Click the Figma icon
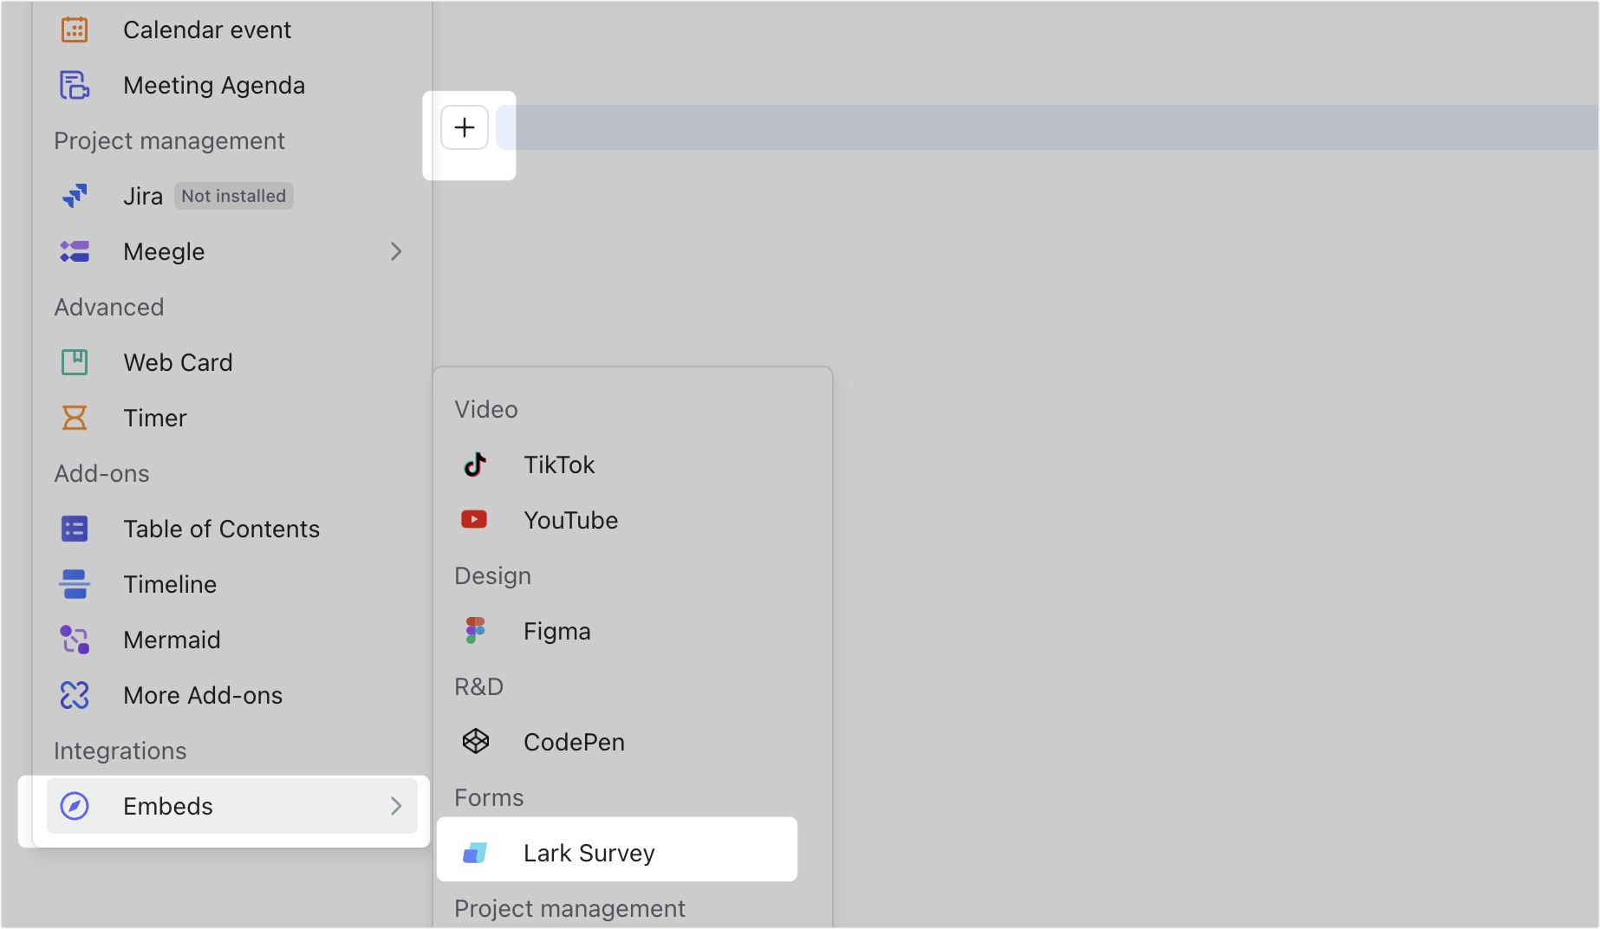Screen dimensions: 1600x929 pos(475,630)
